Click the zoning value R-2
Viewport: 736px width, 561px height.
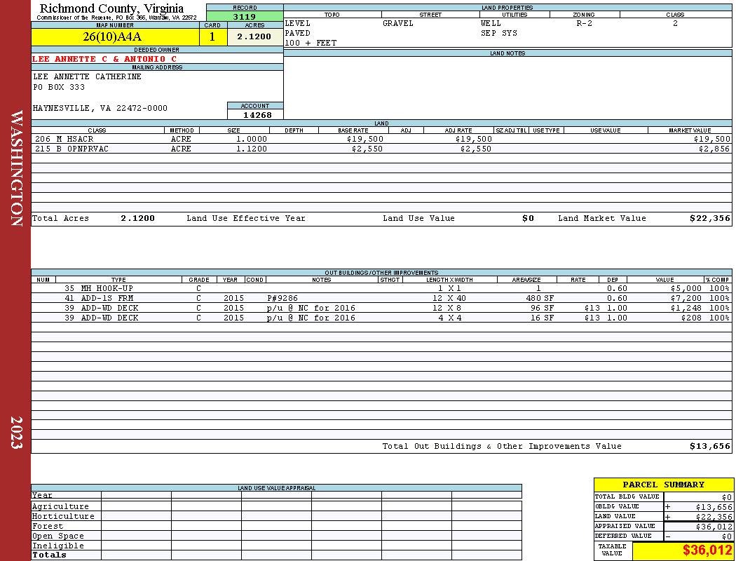pyautogui.click(x=584, y=23)
